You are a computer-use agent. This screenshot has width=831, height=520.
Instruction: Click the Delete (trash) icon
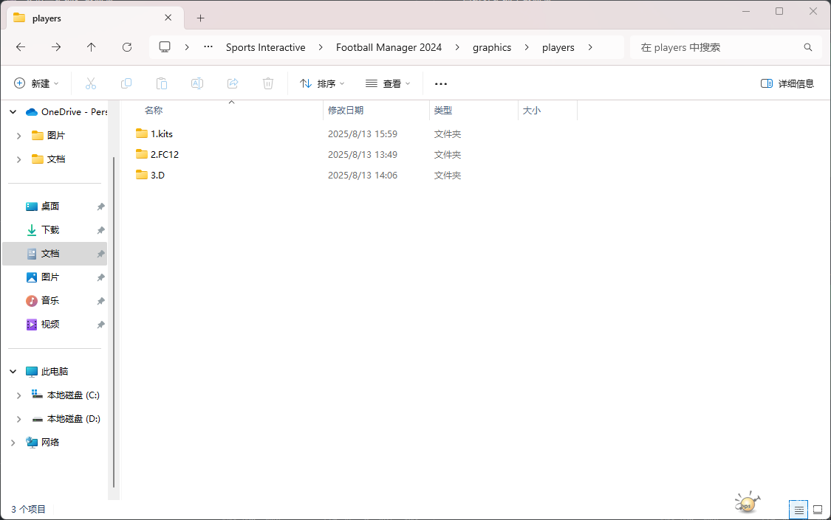point(267,83)
